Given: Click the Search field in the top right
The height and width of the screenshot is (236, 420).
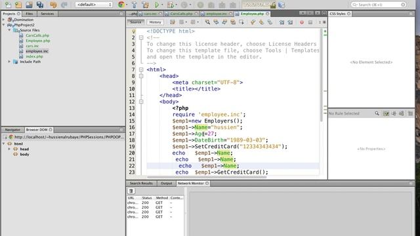Looking at the screenshot, I should pos(378,5).
